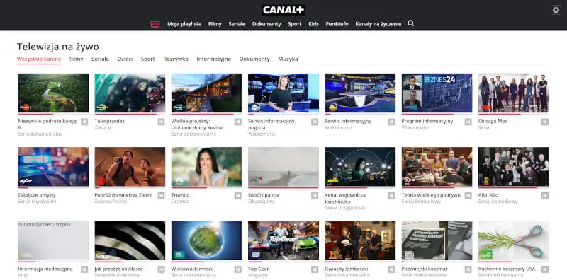
Task: Click the rewind icon next to Soból i panna
Action: coord(315,196)
